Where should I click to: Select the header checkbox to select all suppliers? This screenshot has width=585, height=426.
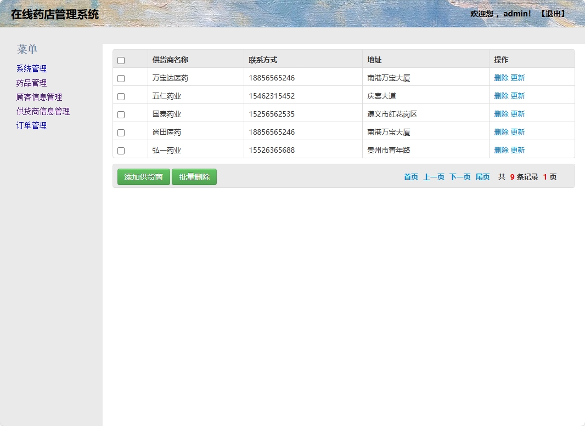pos(121,60)
